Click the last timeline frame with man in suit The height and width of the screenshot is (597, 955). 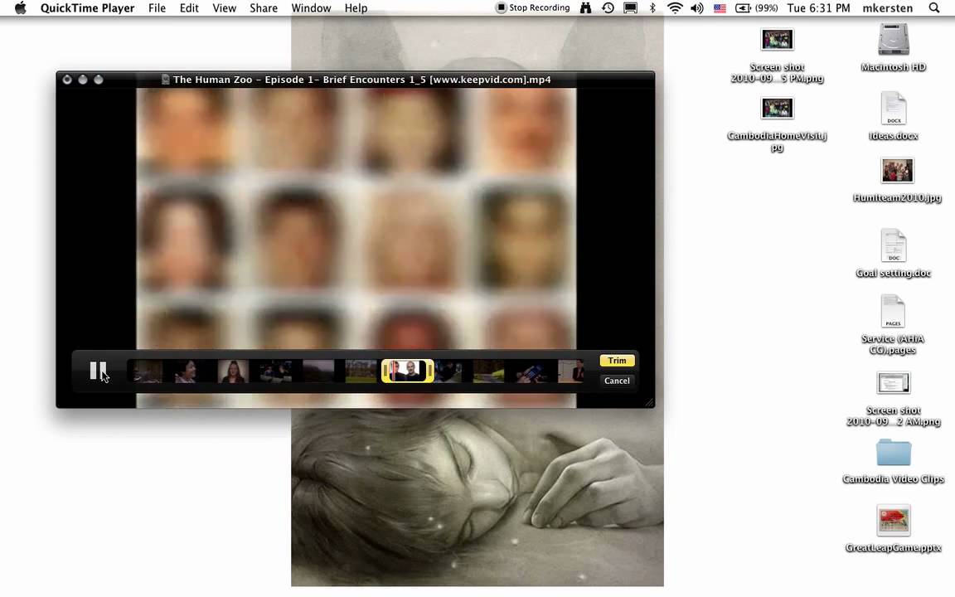tap(571, 371)
